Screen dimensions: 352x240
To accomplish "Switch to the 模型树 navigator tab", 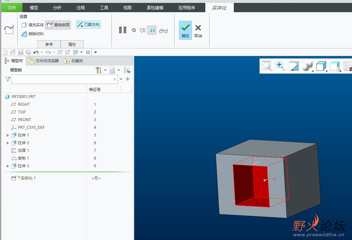I will (x=14, y=61).
